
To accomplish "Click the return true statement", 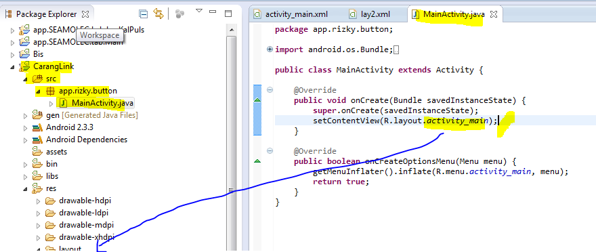I will point(341,182).
